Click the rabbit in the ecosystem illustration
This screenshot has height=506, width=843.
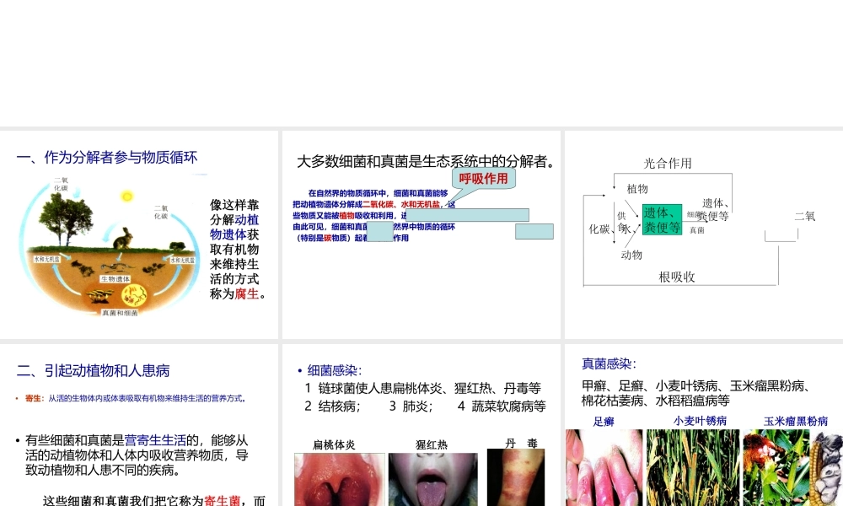123,238
